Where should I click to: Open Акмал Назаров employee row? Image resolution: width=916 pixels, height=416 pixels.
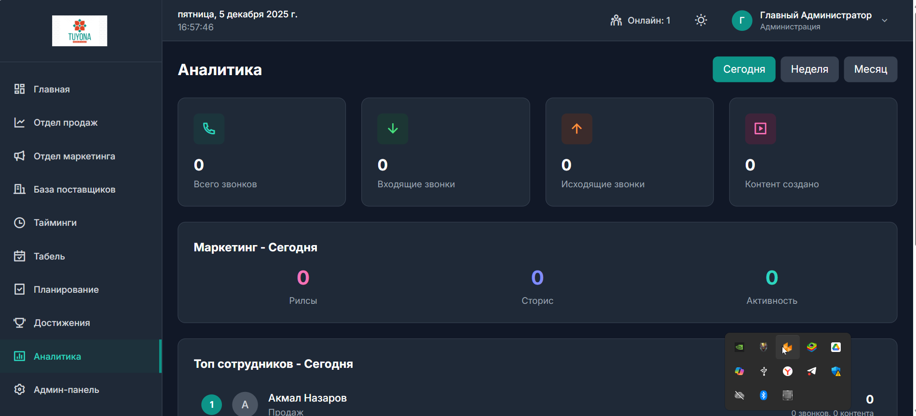click(307, 399)
